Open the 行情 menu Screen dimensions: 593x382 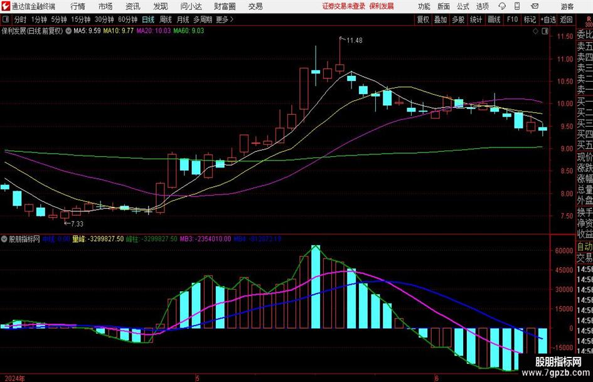tap(78, 6)
